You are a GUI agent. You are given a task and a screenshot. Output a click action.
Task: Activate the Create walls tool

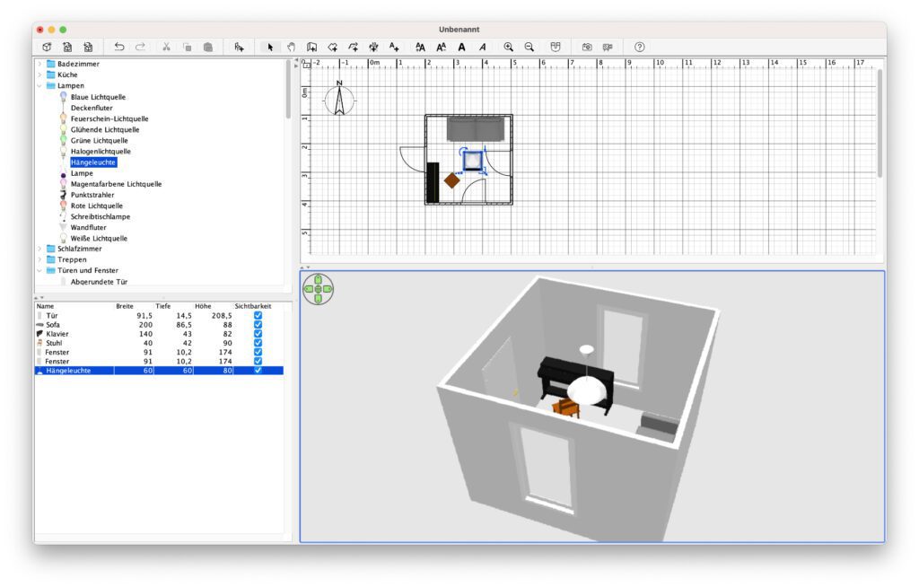coord(311,47)
